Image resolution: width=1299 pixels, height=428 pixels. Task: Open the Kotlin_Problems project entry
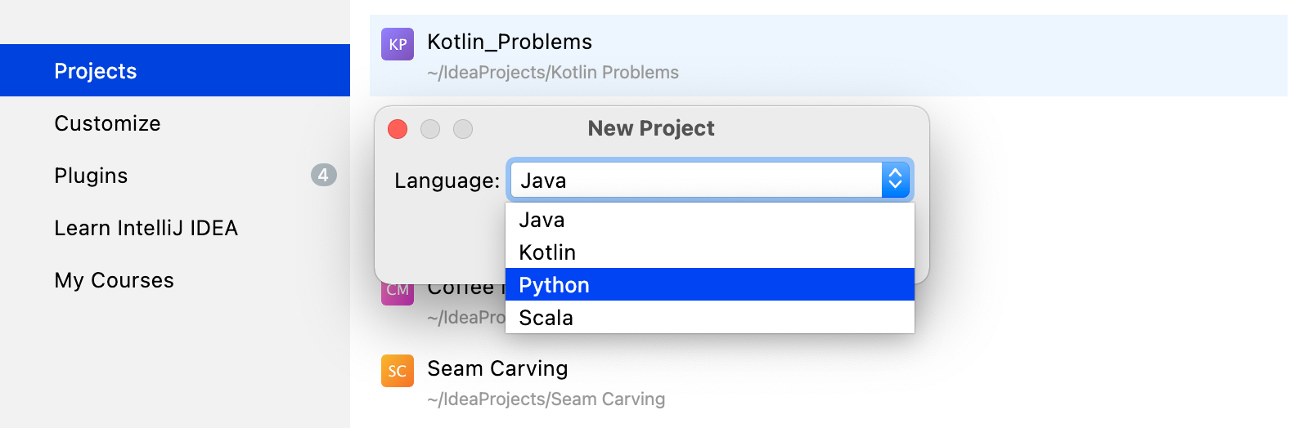[x=829, y=56]
